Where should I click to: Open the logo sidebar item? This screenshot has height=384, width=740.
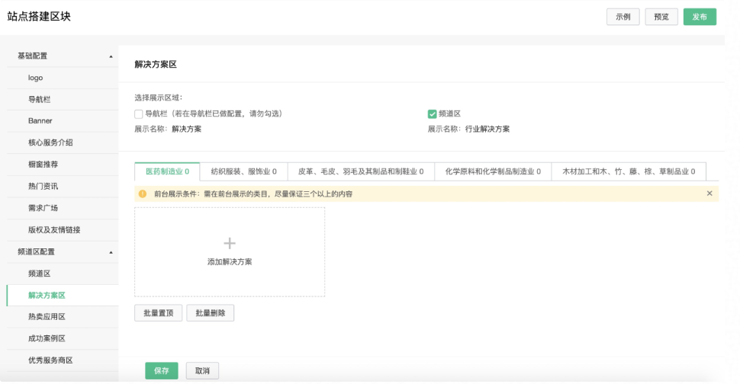63,78
